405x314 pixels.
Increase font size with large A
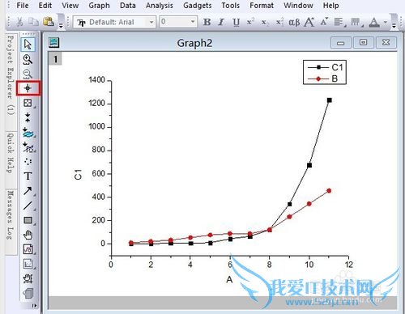pyautogui.click(x=309, y=22)
